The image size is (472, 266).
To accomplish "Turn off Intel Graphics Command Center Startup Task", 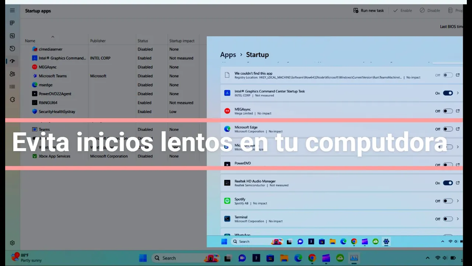I will tap(448, 93).
